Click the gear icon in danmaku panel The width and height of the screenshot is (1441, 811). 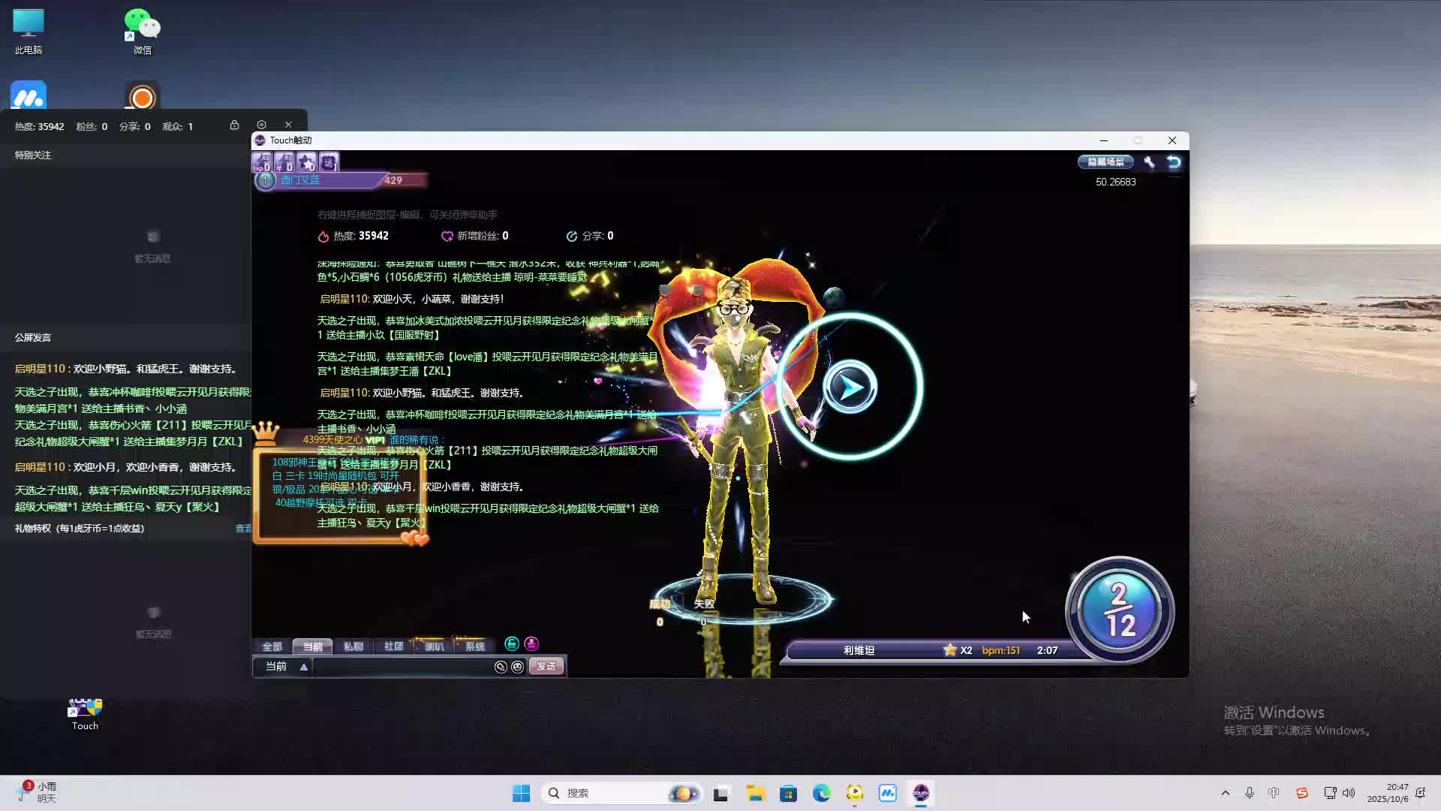click(x=261, y=125)
